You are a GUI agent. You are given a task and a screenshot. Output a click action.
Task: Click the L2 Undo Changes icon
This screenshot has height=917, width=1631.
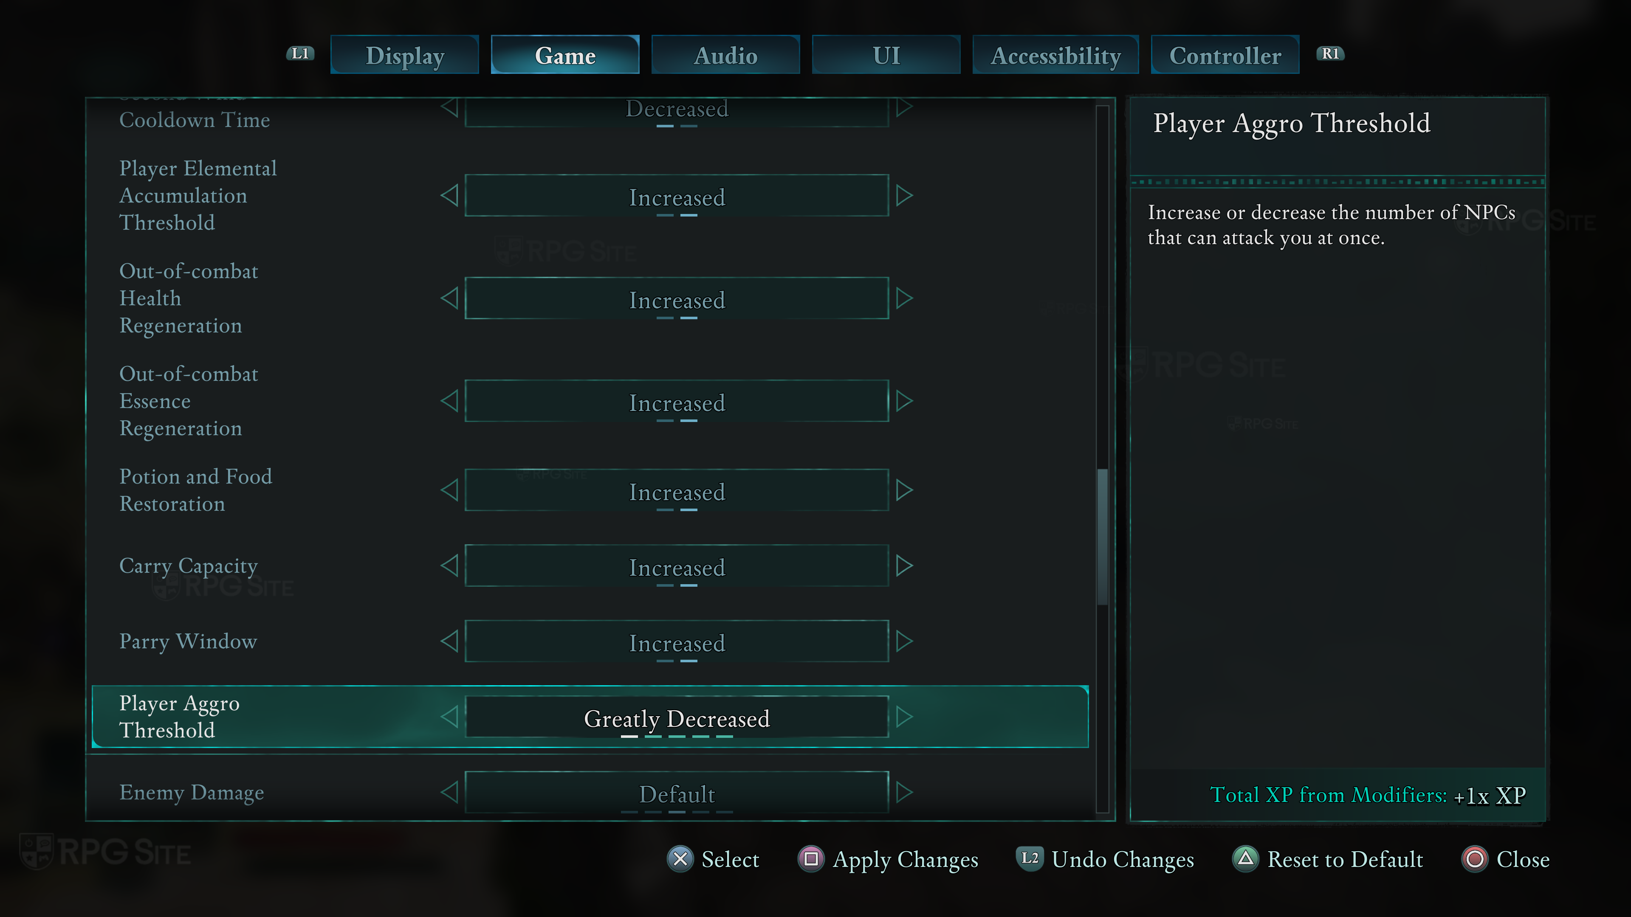click(1030, 858)
